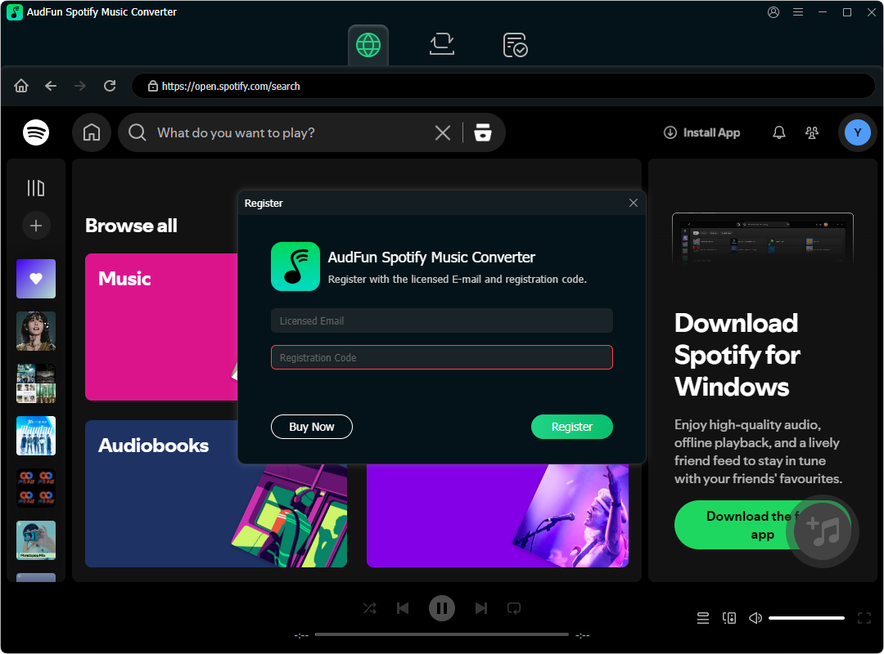Mute the volume speaker icon

(755, 618)
